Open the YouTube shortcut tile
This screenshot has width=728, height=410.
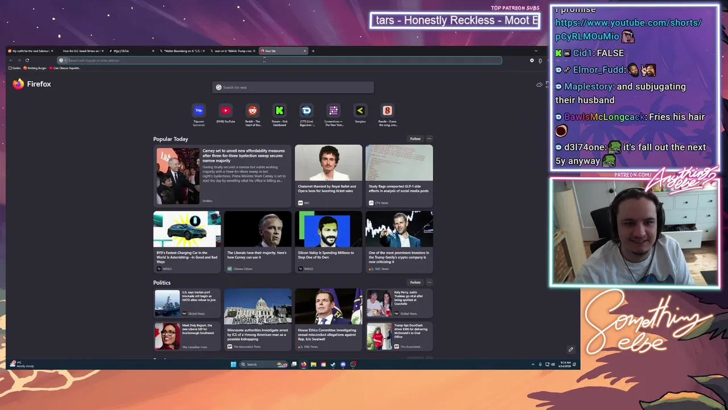[x=225, y=110]
